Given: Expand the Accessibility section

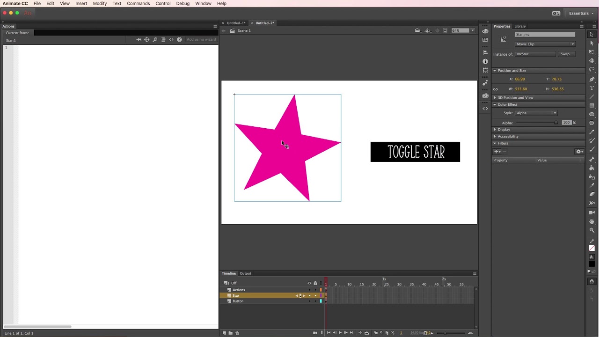Looking at the screenshot, I should (x=495, y=137).
